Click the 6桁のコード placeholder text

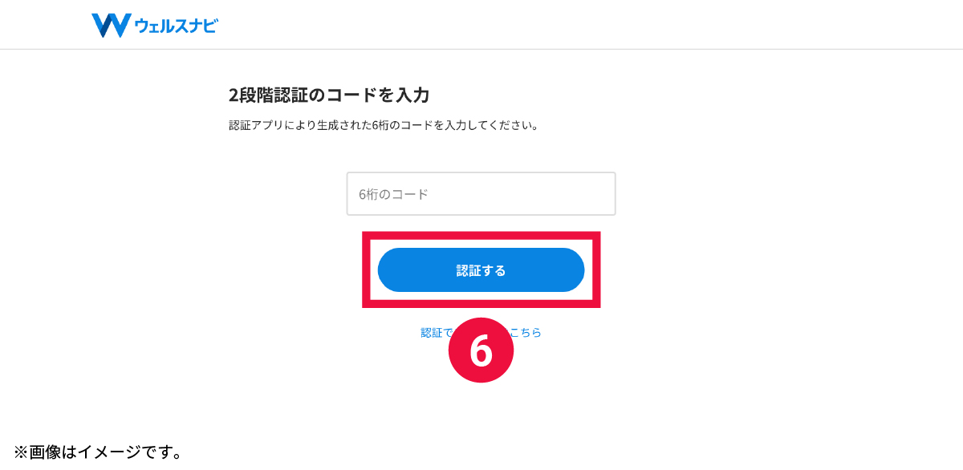tap(393, 194)
